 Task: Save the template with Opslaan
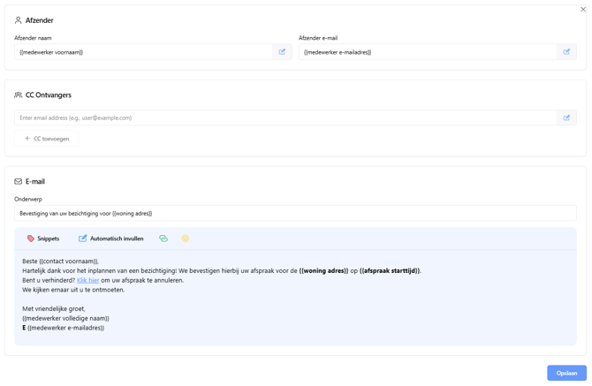[x=566, y=373]
